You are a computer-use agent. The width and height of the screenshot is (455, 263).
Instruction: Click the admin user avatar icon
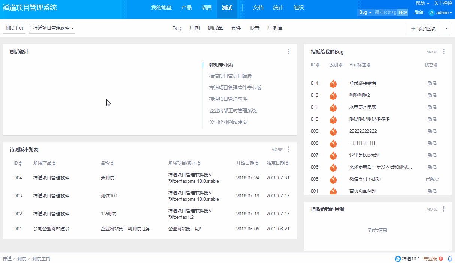click(x=431, y=12)
